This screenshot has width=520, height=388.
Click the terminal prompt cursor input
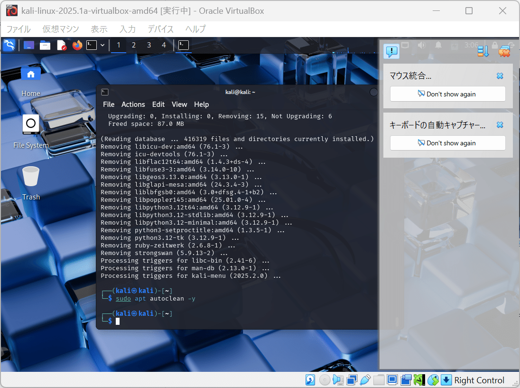click(x=117, y=321)
